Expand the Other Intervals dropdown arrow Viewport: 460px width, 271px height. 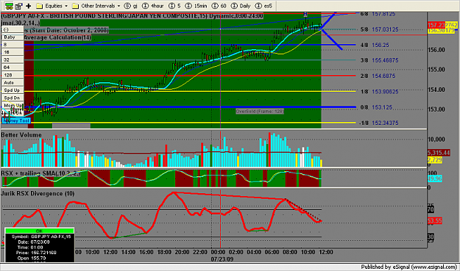[x=118, y=6]
